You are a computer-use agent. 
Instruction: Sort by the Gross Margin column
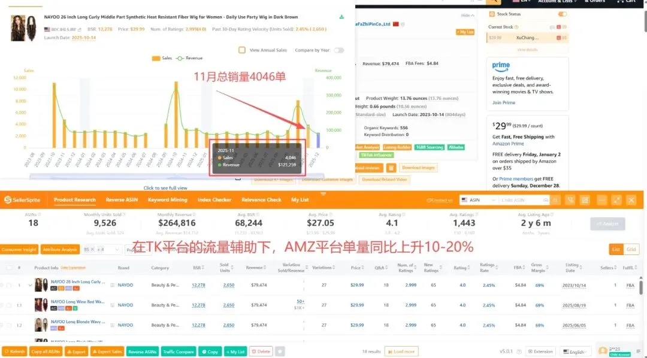[x=539, y=268]
